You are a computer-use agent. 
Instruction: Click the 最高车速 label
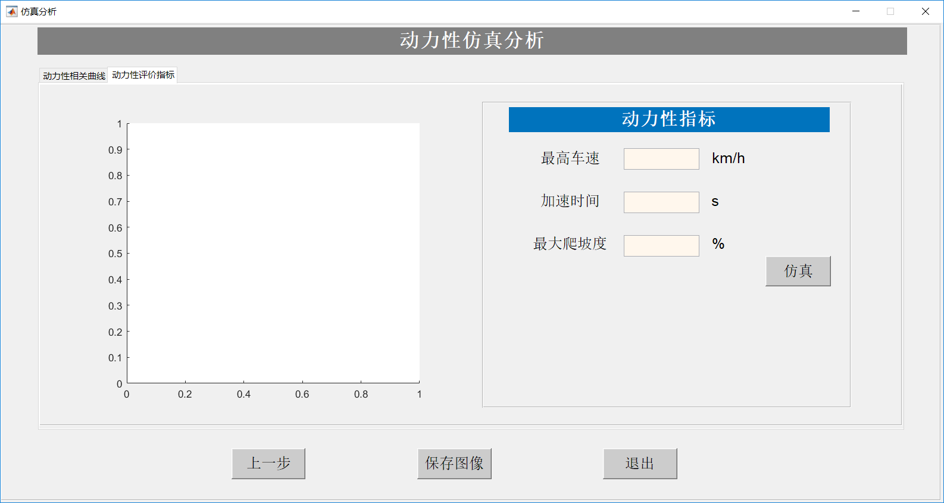570,158
